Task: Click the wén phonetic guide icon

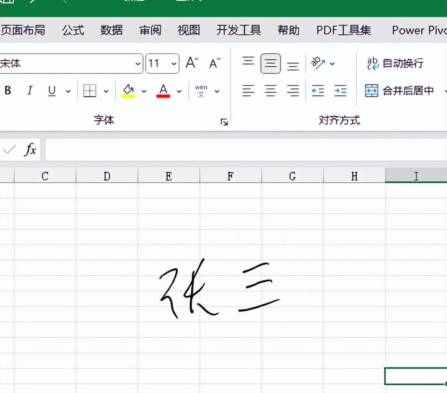Action: [x=201, y=91]
